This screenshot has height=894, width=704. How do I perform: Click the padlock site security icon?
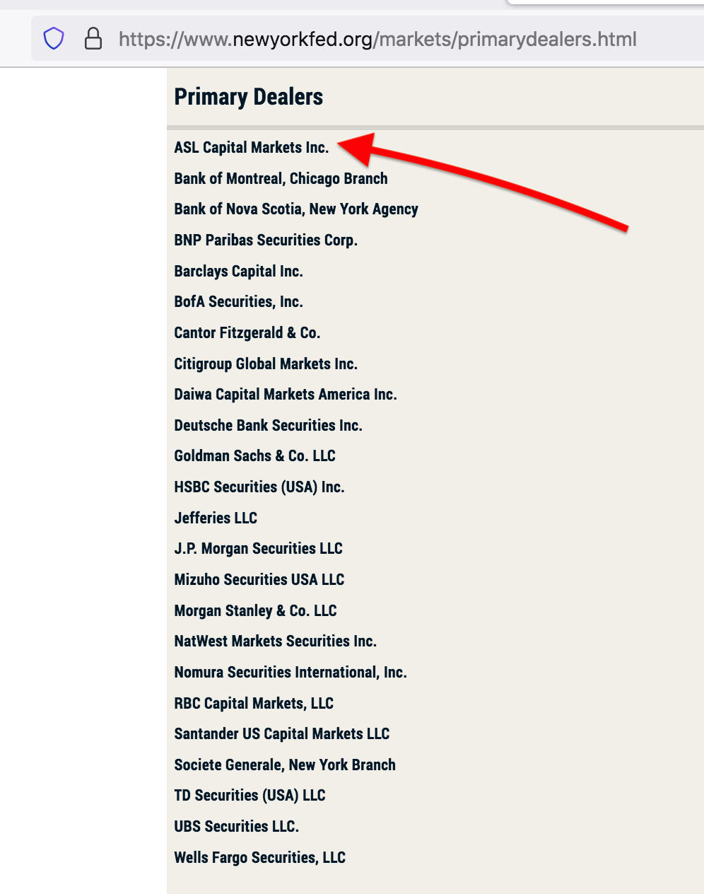tap(93, 38)
